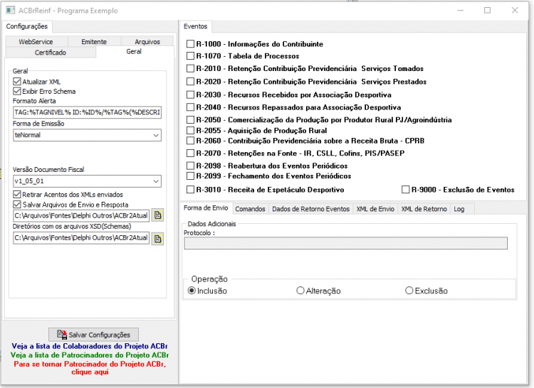Toggle Exibir Erro Schema checkbox
Viewport: 534px width, 388px height.
coord(17,91)
